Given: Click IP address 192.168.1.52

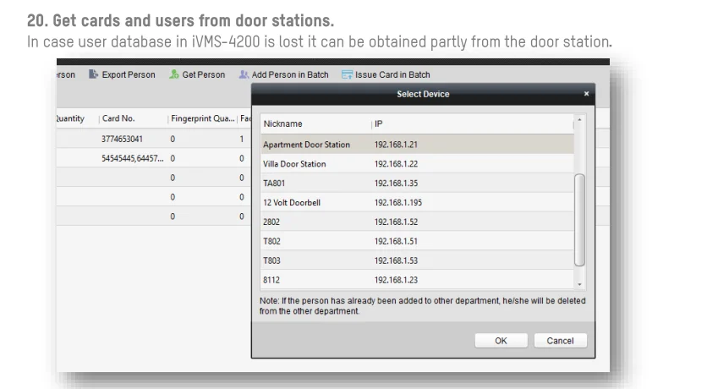Looking at the screenshot, I should pyautogui.click(x=396, y=222).
